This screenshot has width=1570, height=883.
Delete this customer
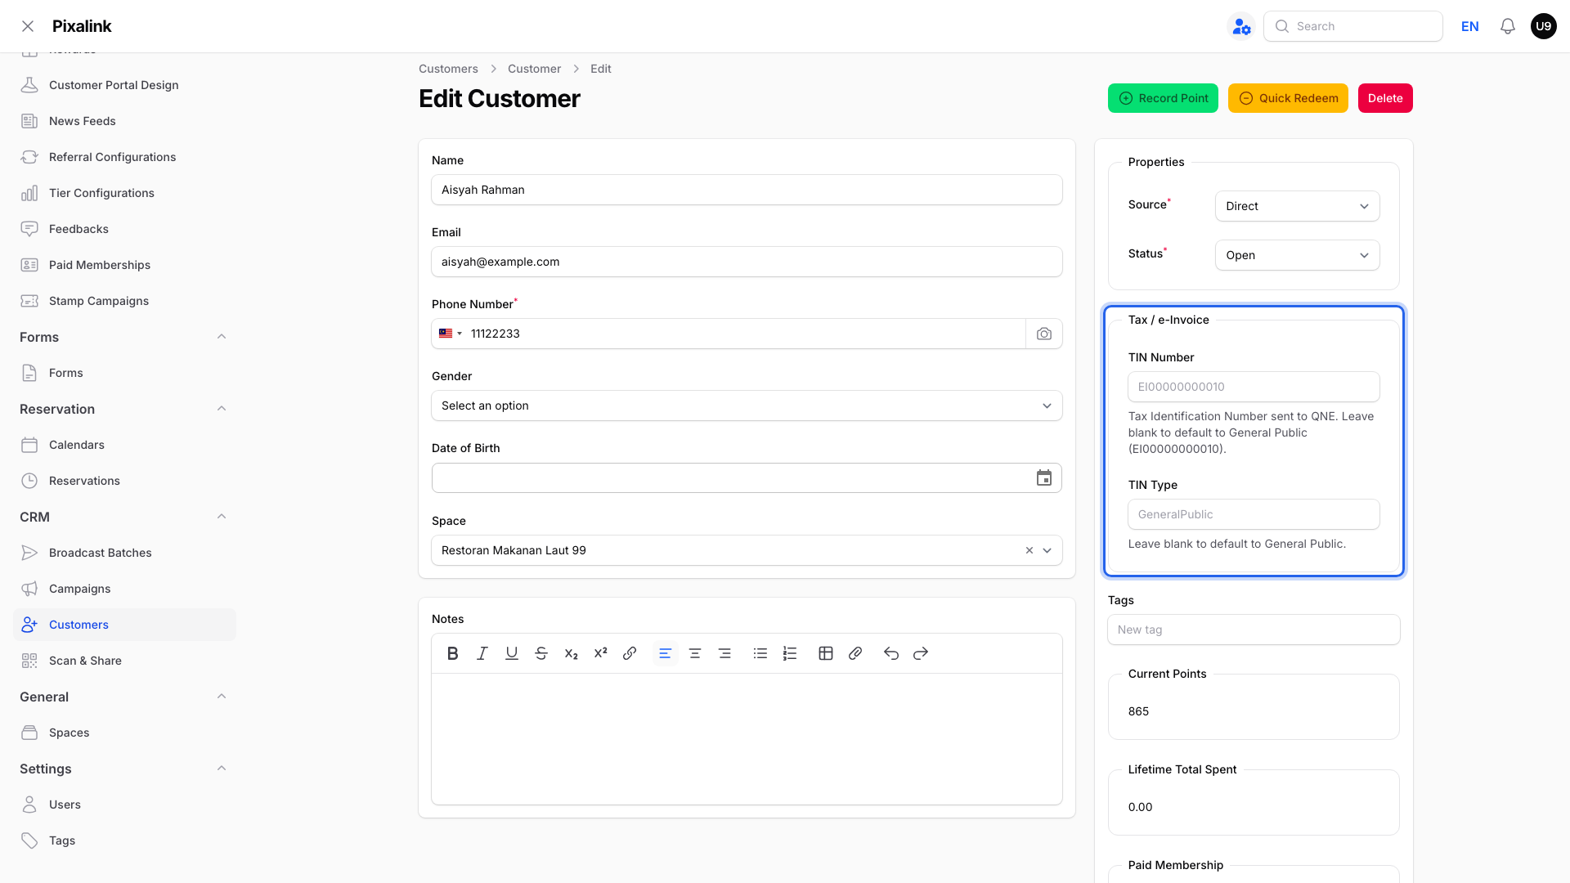pyautogui.click(x=1385, y=98)
